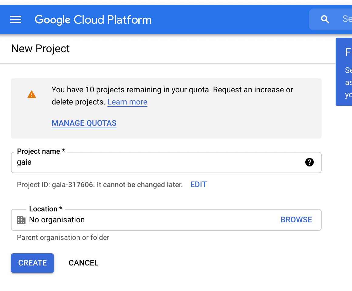
Task: Click the 'Project name *' field label
Action: tap(41, 151)
